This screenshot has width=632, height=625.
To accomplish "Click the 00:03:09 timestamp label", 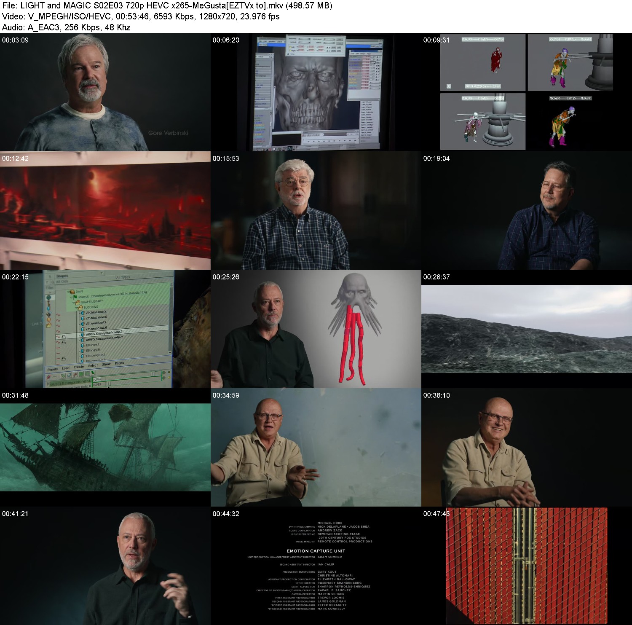I will [x=15, y=40].
